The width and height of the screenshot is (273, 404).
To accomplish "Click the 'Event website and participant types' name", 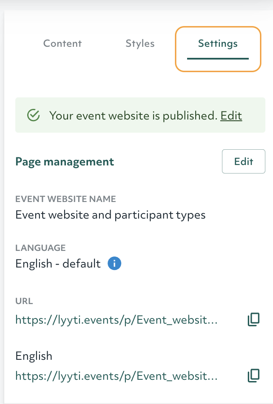I will click(111, 215).
